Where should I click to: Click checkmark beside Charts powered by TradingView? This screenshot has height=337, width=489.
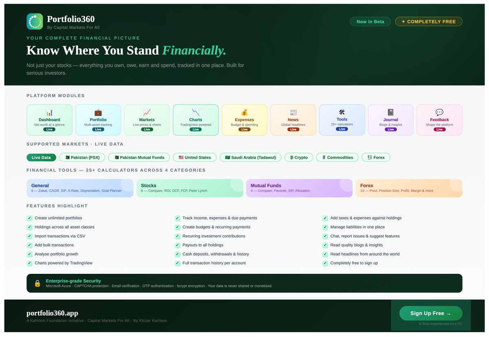coord(29,263)
